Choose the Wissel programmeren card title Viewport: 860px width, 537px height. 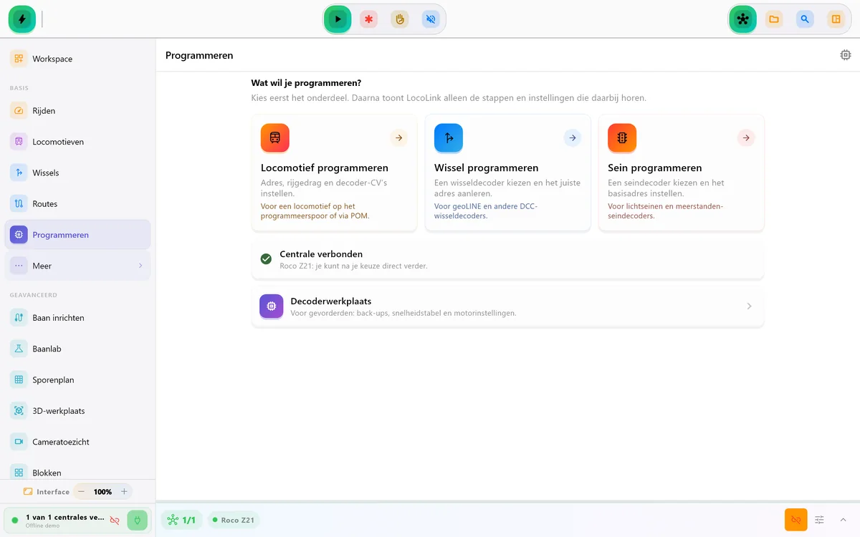click(487, 168)
